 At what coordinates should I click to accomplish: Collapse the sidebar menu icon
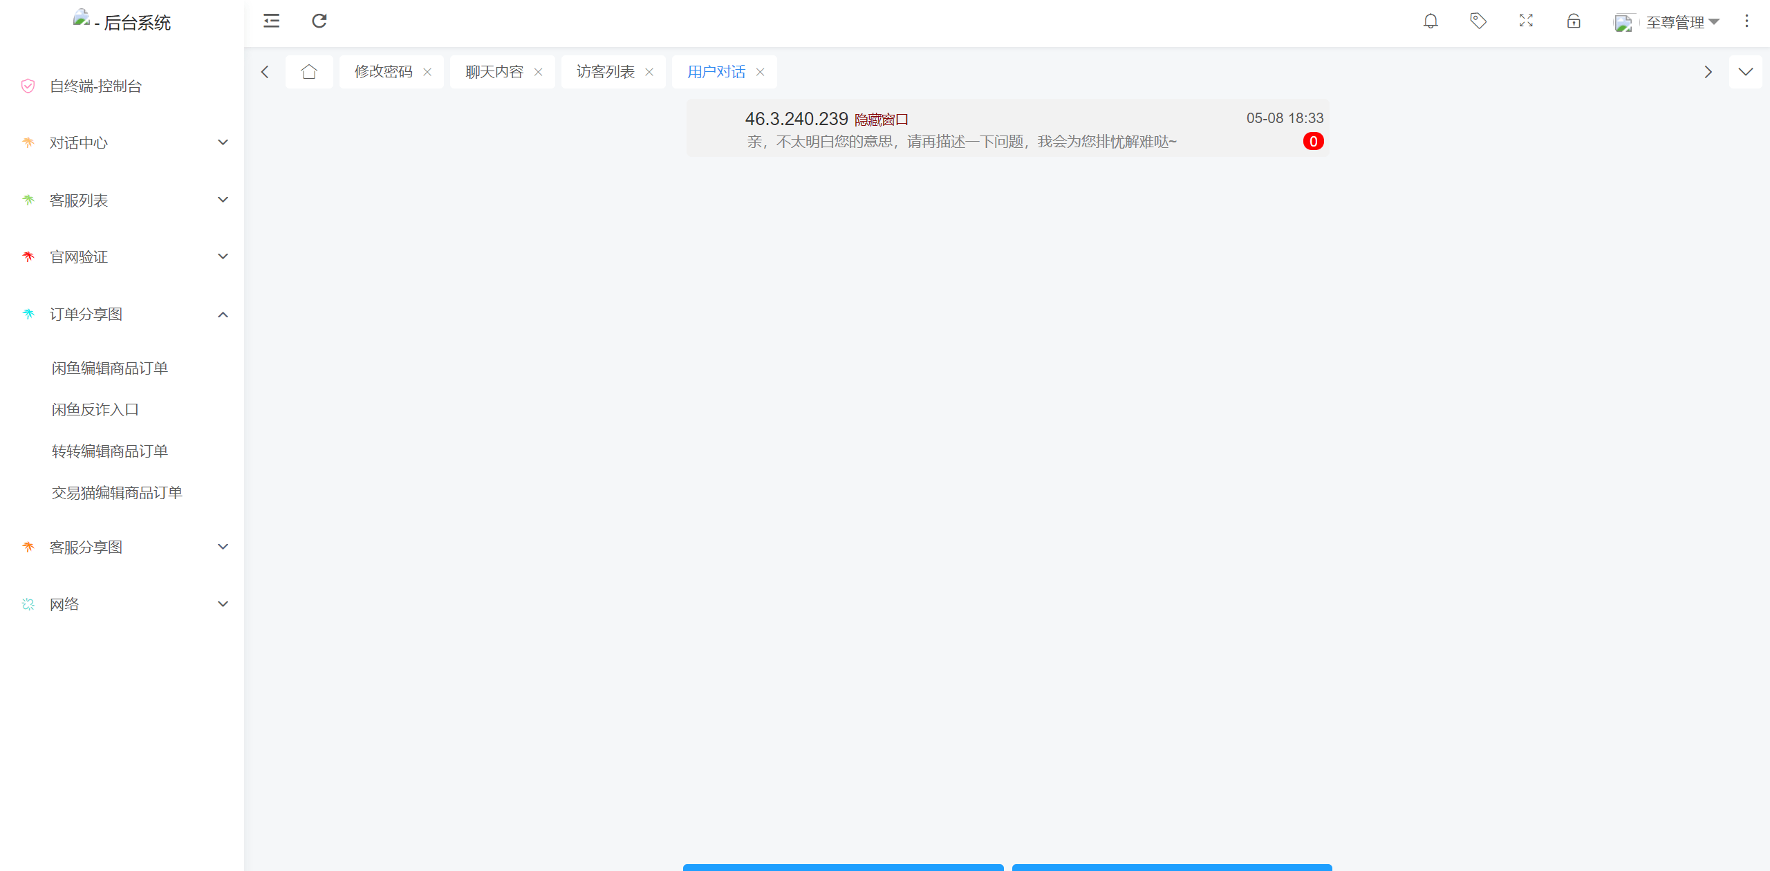pos(271,21)
